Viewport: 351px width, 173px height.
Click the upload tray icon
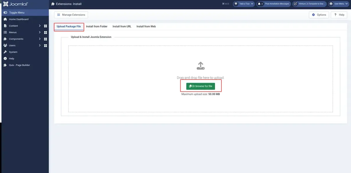tap(201, 66)
